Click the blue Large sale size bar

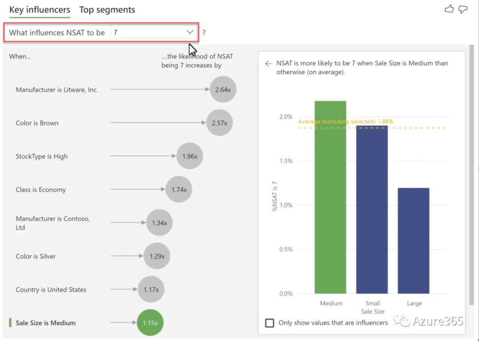pyautogui.click(x=413, y=240)
